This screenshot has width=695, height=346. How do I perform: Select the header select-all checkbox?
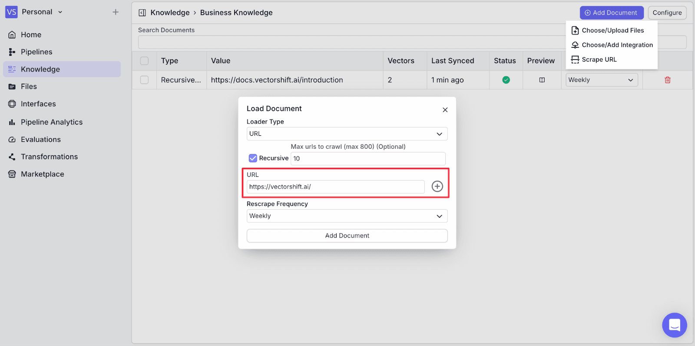coord(144,61)
